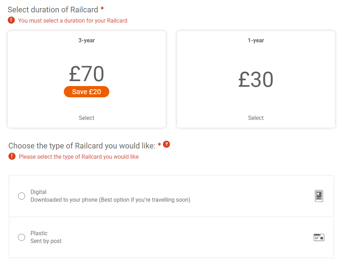341x262 pixels.
Task: Click 'Please select the type of Railcard' error
Action: 79,157
